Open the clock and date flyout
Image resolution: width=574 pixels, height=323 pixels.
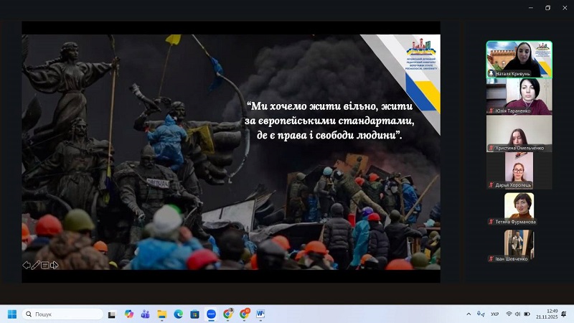[551, 314]
